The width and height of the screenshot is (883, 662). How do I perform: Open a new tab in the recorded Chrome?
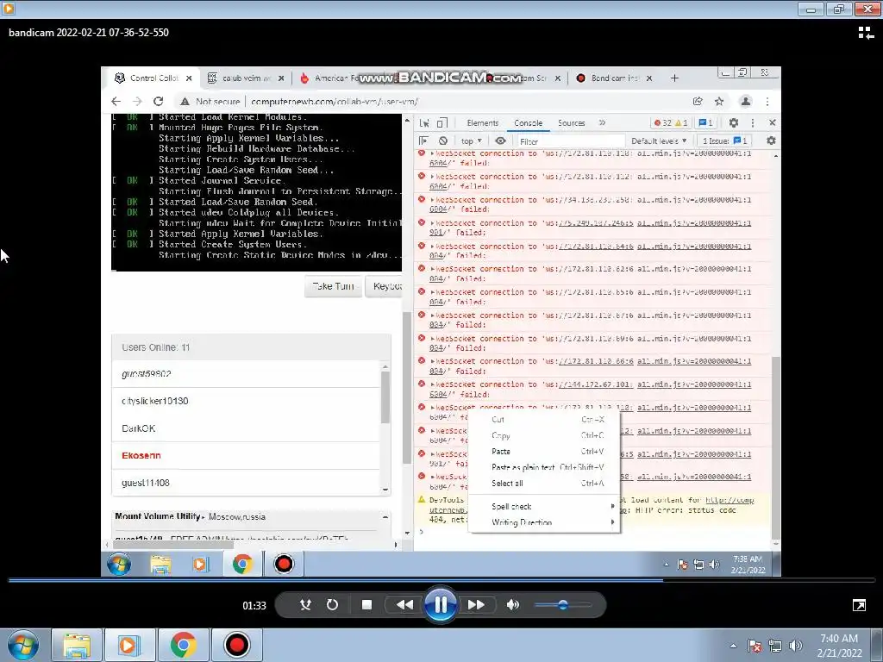click(x=674, y=78)
